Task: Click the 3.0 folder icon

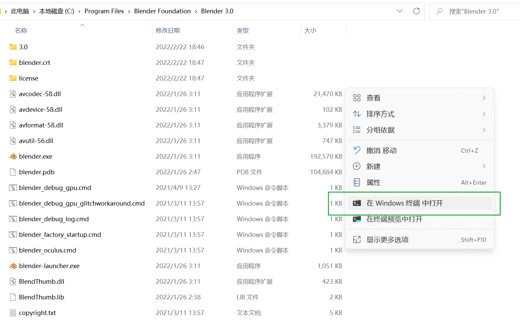Action: click(13, 47)
